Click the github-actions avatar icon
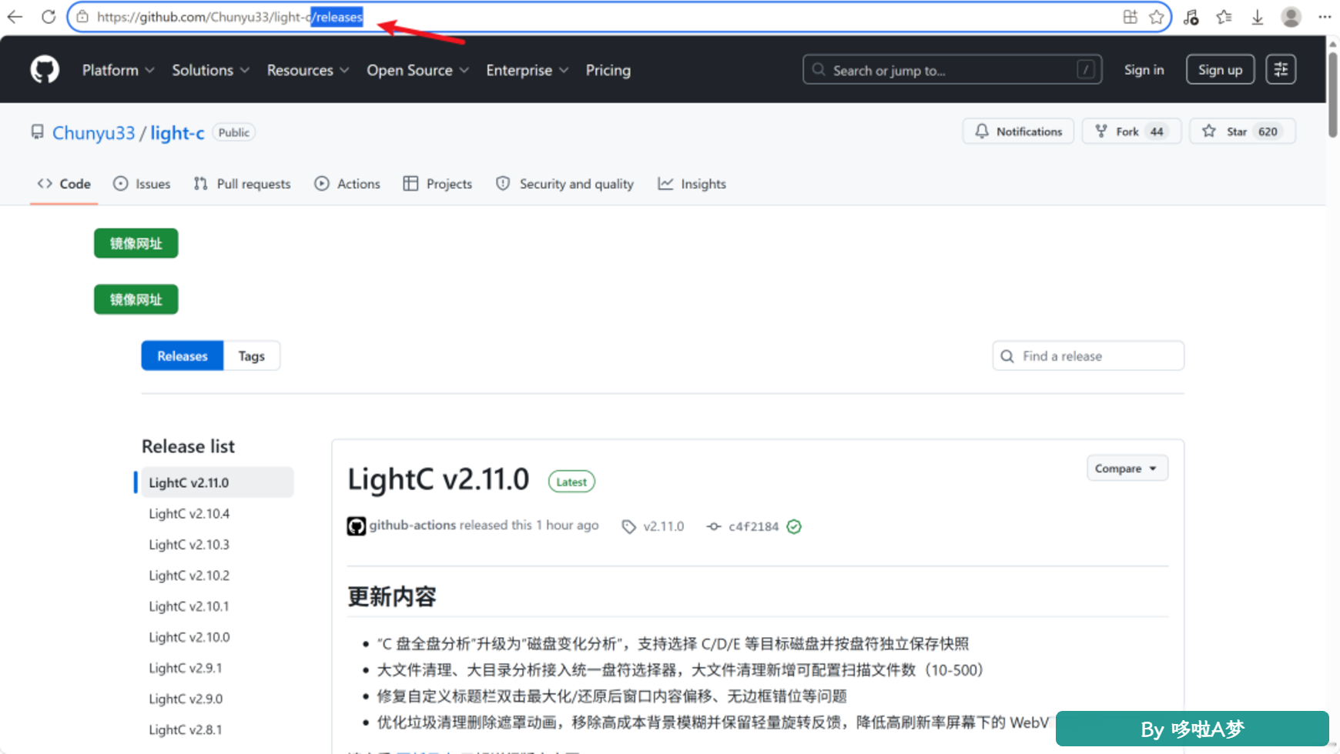Image resolution: width=1340 pixels, height=754 pixels. coord(356,526)
